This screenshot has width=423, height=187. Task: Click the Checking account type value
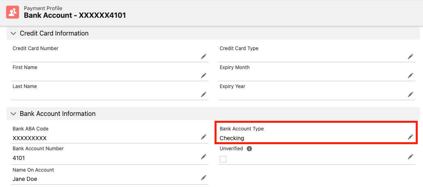pos(232,138)
